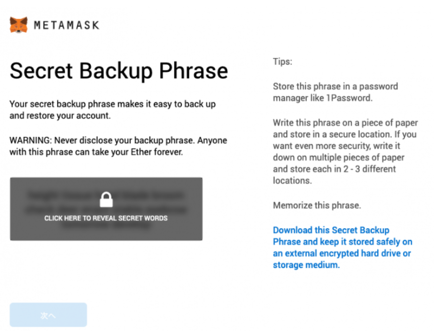This screenshot has height=331, width=434.
Task: Click the "want even more security, write it" line
Action: 337,146
